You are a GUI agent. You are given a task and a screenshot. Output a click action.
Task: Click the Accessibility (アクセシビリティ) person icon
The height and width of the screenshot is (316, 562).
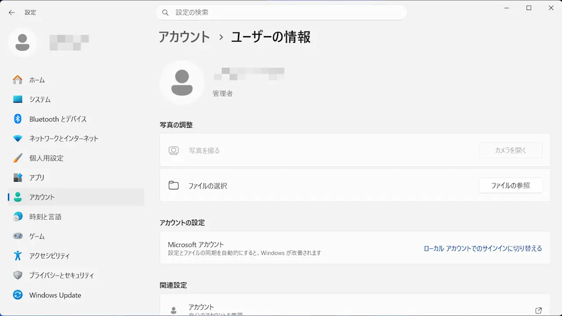pyautogui.click(x=18, y=255)
